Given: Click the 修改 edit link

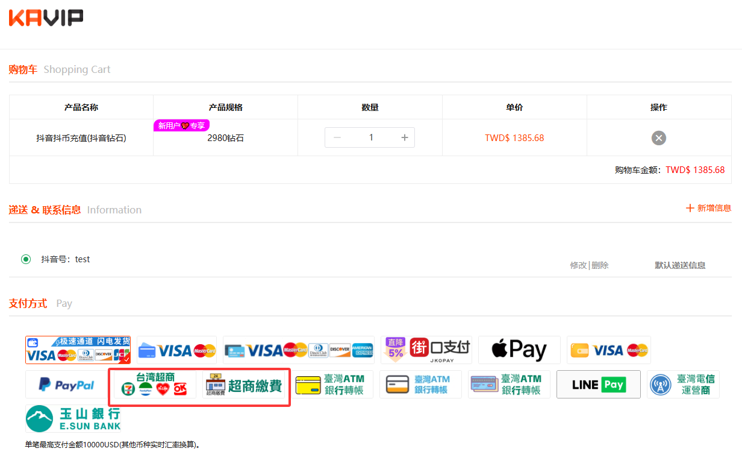Looking at the screenshot, I should click(578, 265).
